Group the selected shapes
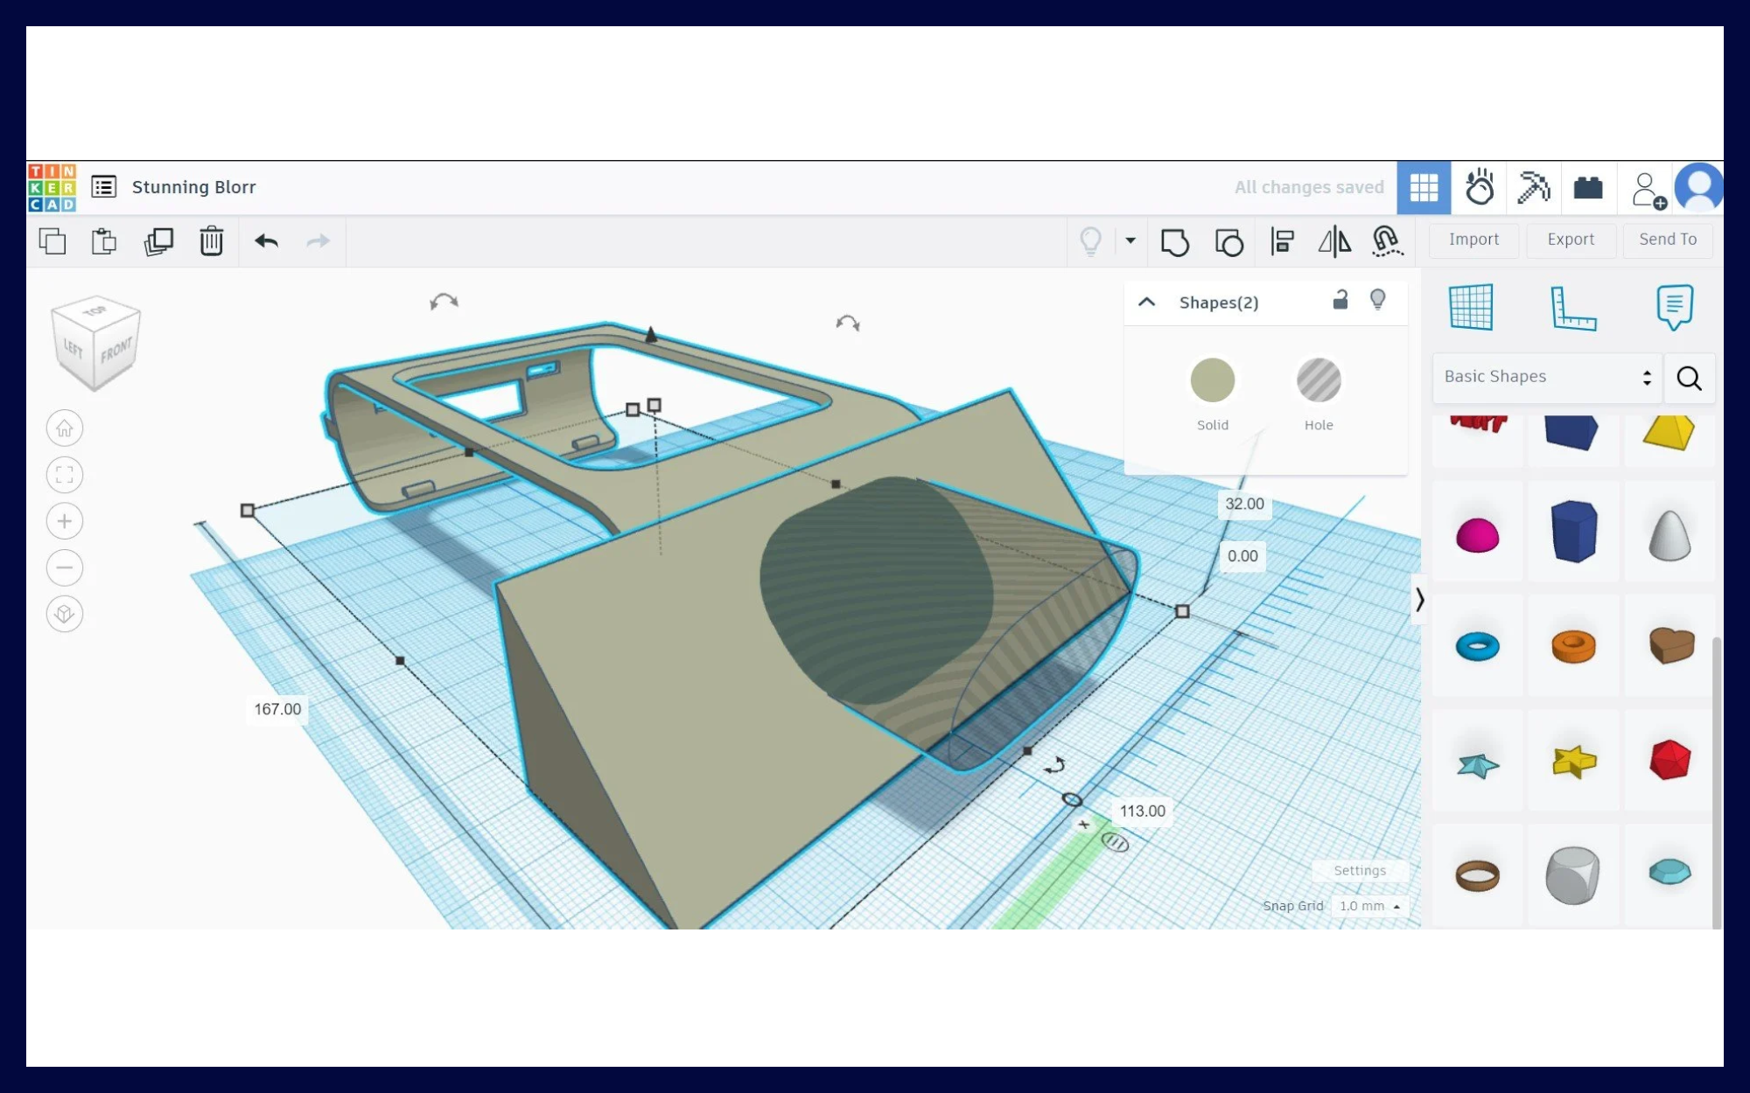Image resolution: width=1750 pixels, height=1093 pixels. [1176, 241]
